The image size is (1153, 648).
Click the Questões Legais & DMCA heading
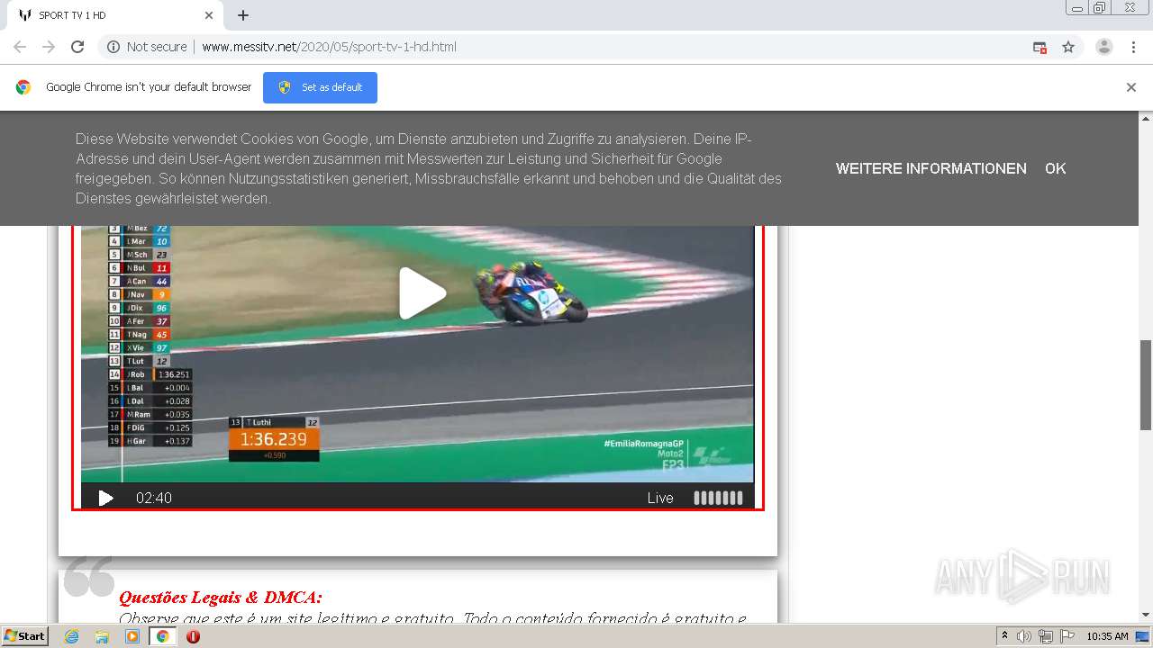[x=221, y=598]
